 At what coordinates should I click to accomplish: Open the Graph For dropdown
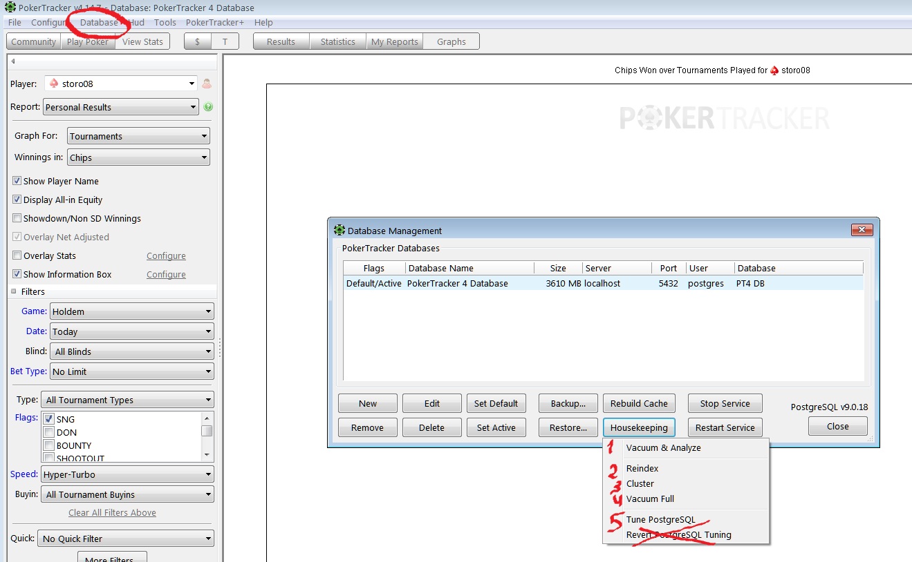(138, 136)
